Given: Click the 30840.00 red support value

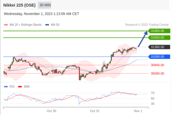Looking at the screenshot, I should click(x=157, y=65).
